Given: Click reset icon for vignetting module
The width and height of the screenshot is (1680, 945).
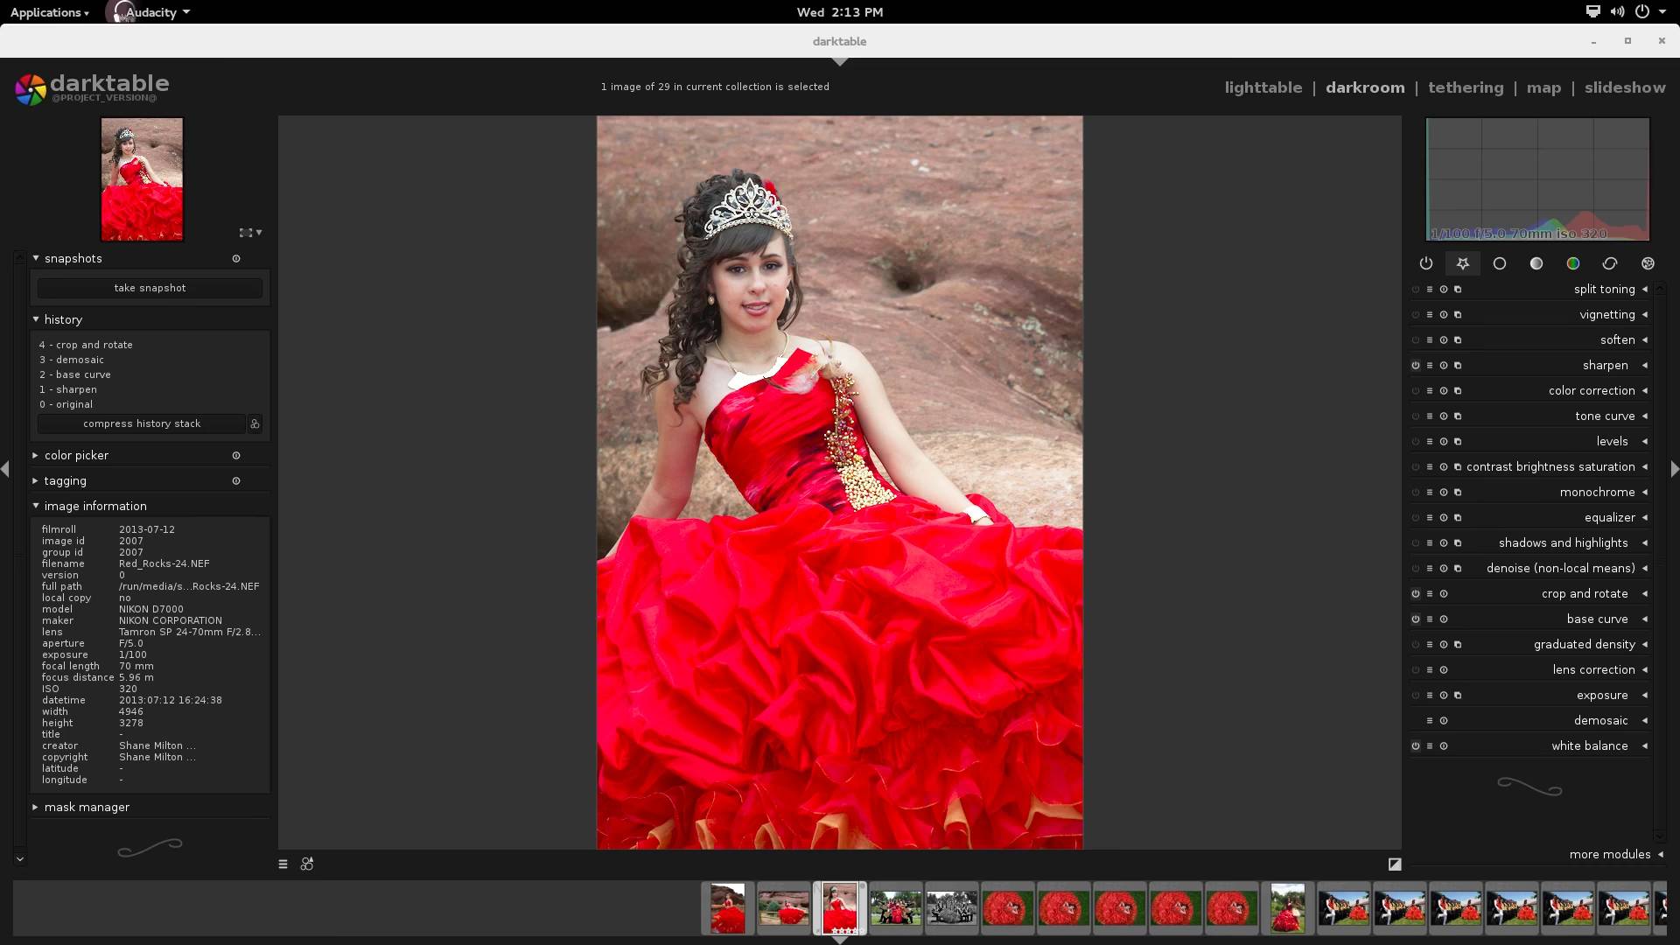Looking at the screenshot, I should [1444, 315].
